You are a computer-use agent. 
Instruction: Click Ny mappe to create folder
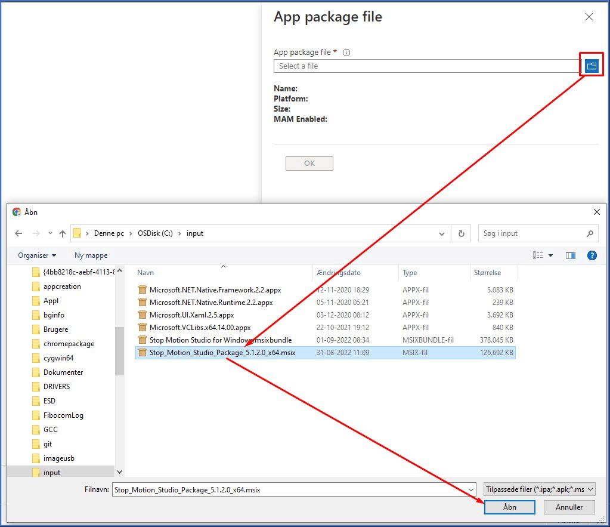coord(91,255)
